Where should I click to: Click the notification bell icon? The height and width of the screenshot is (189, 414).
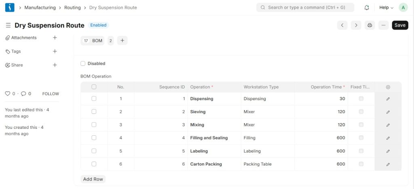[x=367, y=8]
